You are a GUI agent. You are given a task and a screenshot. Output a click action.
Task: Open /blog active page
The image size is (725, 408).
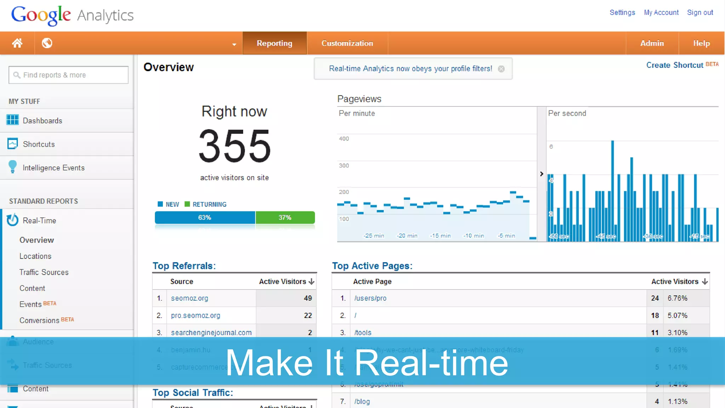(x=362, y=402)
